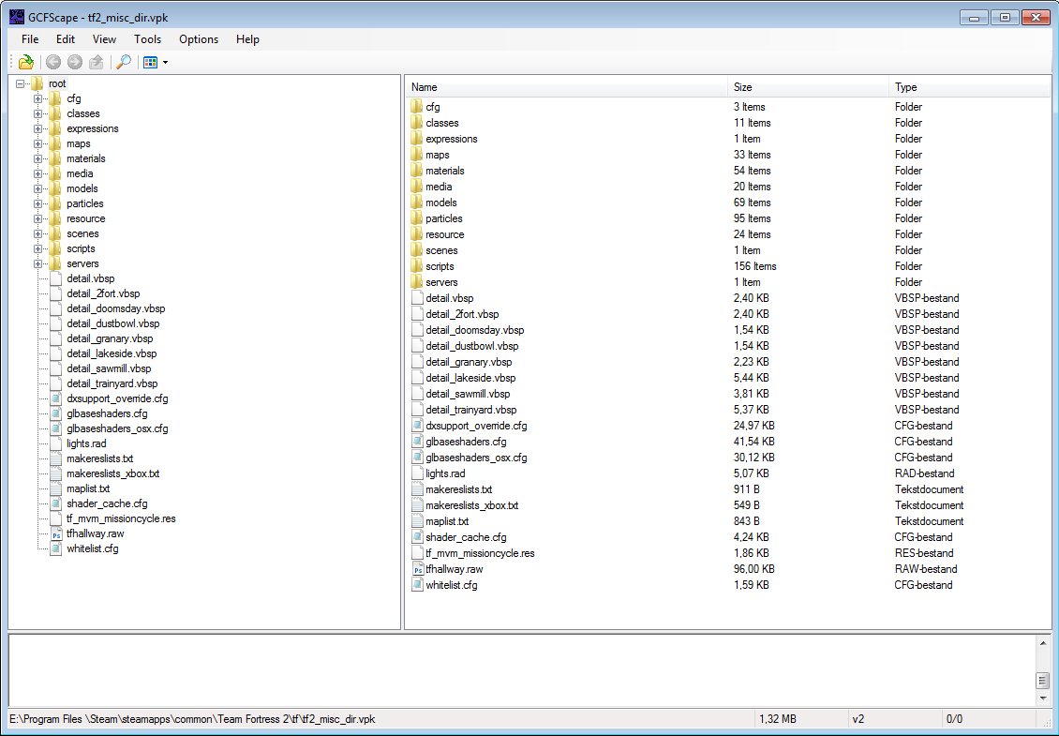This screenshot has height=736, width=1059.
Task: Click the magnifier Find icon
Action: 124,62
